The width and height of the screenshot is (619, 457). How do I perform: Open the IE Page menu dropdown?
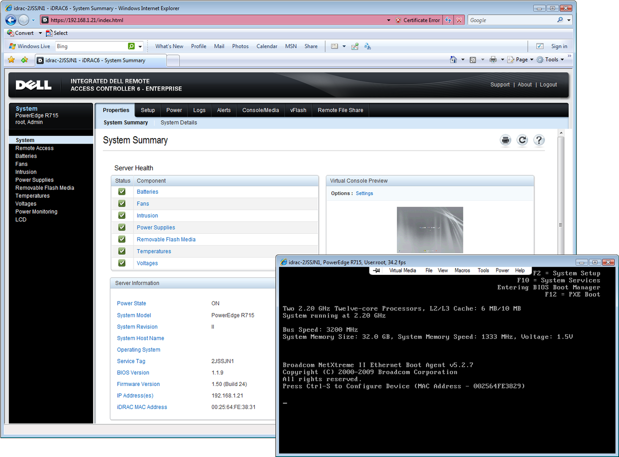520,59
